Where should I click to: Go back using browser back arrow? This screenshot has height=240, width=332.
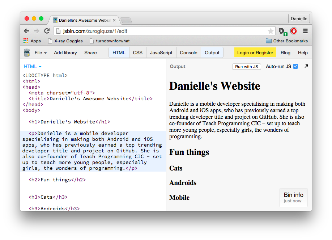click(26, 31)
